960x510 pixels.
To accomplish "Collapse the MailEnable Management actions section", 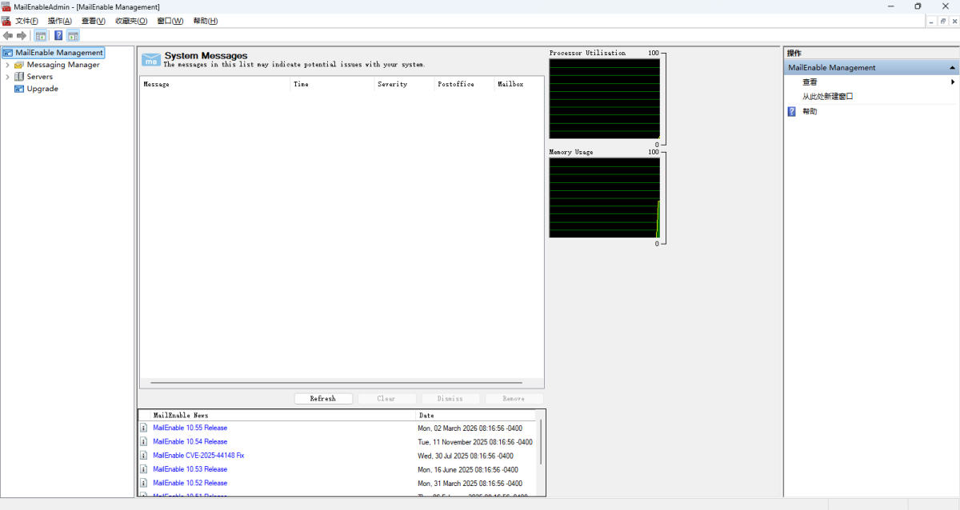I will pos(952,68).
